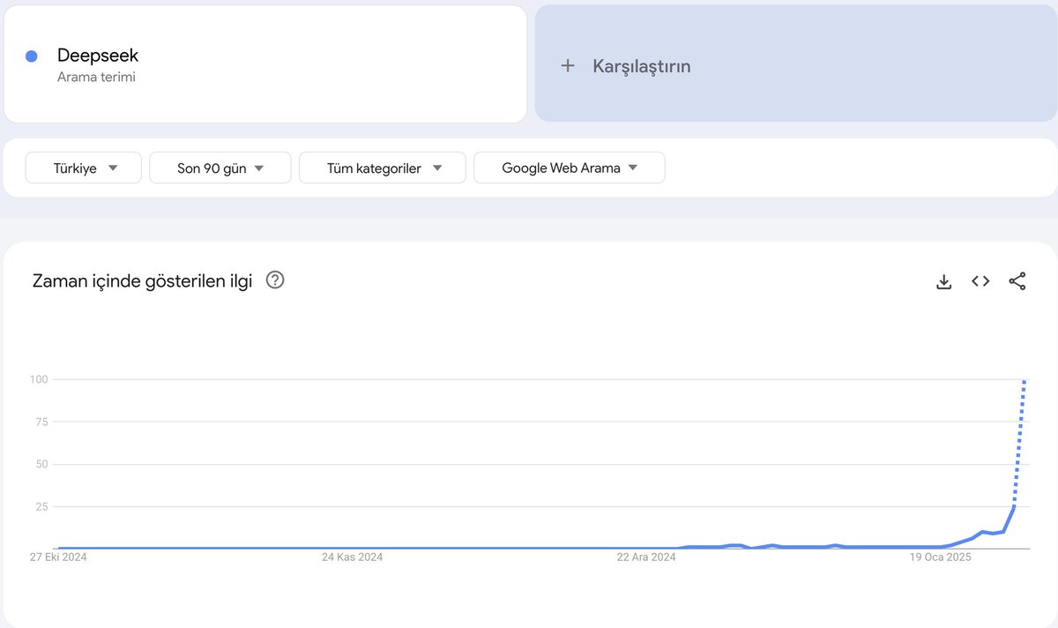Image resolution: width=1058 pixels, height=628 pixels.
Task: Click the 22 Ara 2024 date label
Action: pyautogui.click(x=646, y=557)
